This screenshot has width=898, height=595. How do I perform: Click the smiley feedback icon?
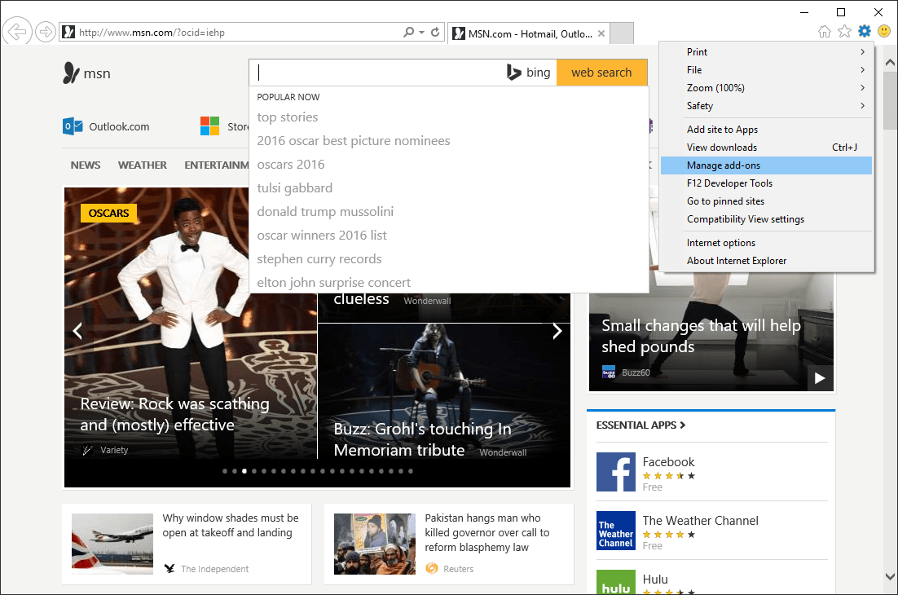tap(884, 31)
